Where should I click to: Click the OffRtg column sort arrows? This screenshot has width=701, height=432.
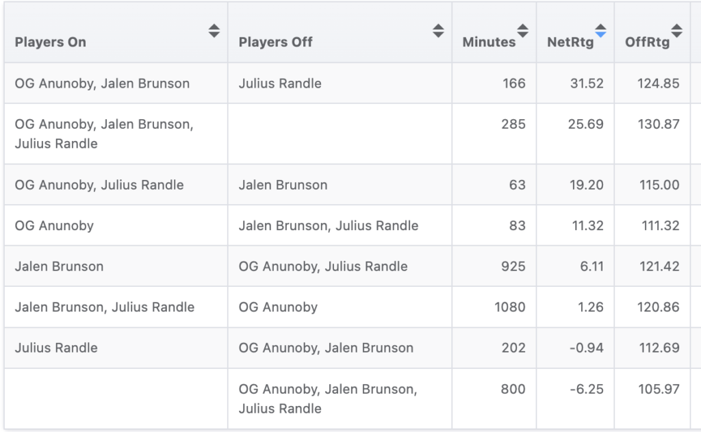676,31
